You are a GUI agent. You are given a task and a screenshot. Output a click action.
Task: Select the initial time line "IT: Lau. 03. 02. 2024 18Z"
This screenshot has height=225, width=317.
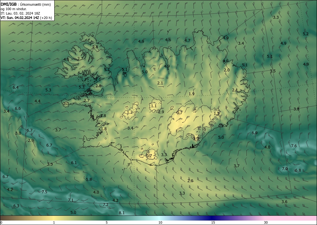[x=20, y=13]
